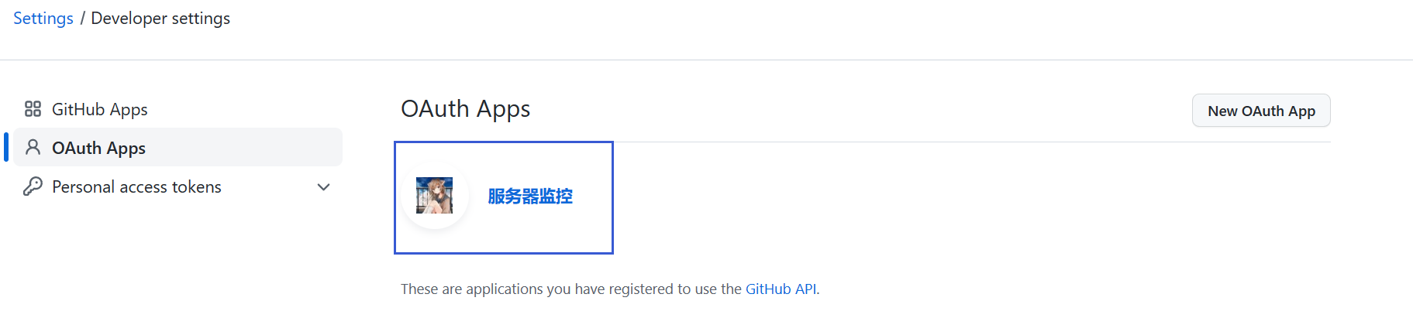Screen dimensions: 1413x318
Task: Follow the GitHub API link
Action: coord(781,289)
